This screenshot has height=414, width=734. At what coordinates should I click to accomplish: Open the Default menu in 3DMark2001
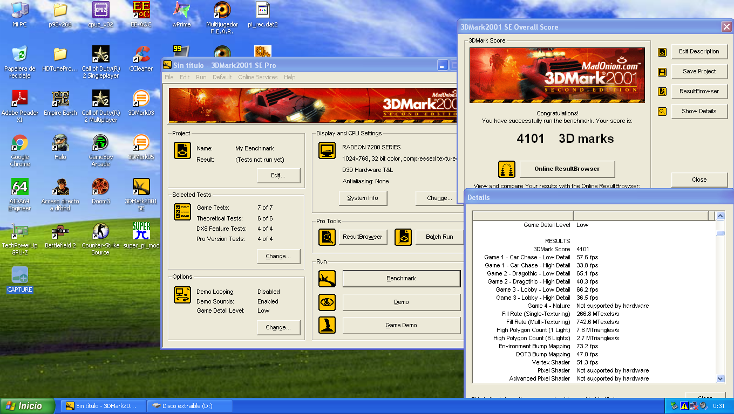(x=222, y=77)
